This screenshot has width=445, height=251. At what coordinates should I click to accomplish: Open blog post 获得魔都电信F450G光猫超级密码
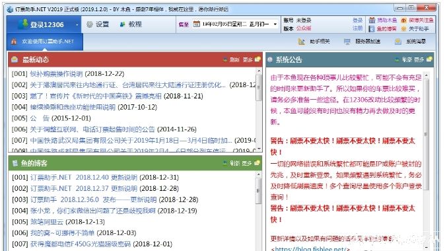[81, 244]
